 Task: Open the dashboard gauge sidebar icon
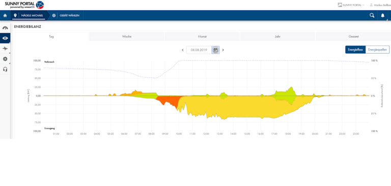click(5, 28)
